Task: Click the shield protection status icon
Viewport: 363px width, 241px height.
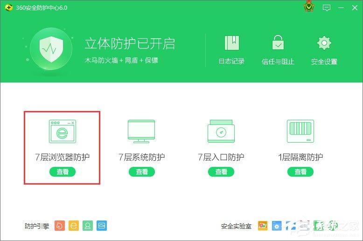Action: (x=51, y=49)
